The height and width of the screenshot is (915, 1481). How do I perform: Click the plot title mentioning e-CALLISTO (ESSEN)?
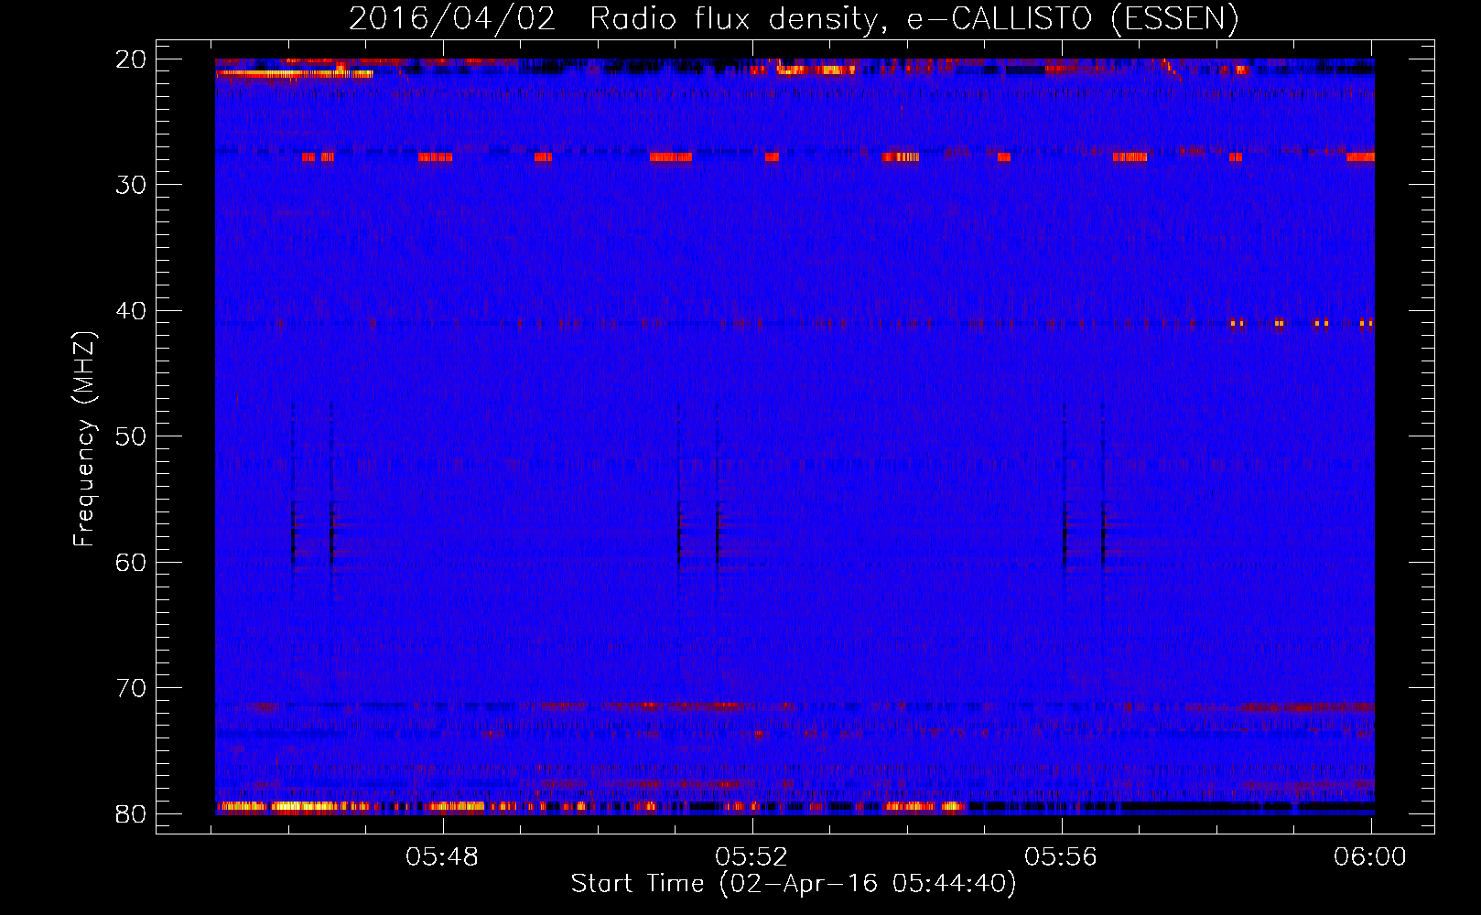click(794, 19)
